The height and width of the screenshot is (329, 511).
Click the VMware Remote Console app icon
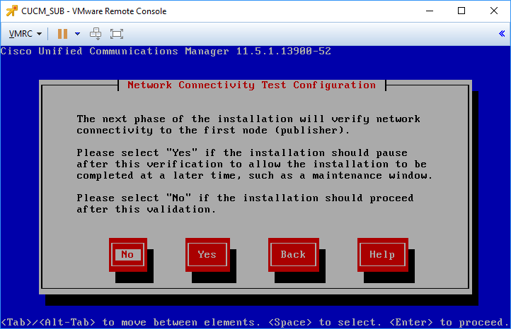pyautogui.click(x=12, y=11)
